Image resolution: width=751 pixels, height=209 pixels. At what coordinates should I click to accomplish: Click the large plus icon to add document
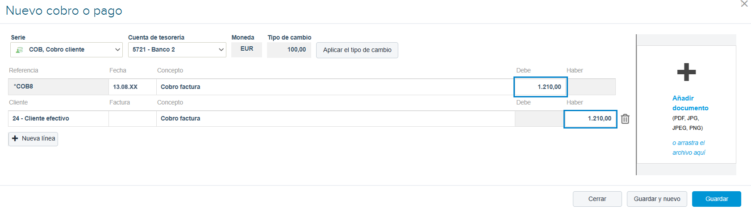point(686,72)
